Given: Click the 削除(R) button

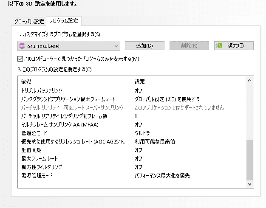Looking at the screenshot, I should (x=189, y=45).
